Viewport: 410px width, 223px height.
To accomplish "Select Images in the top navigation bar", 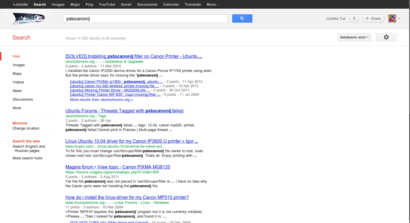I will pos(58,4).
